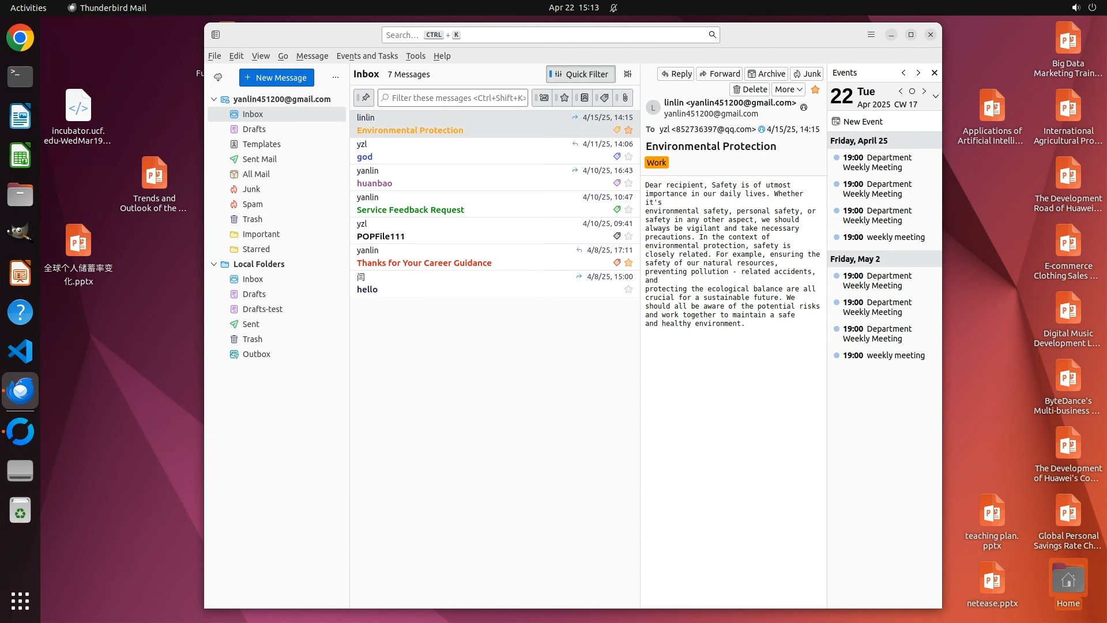Toggle the Quick Filter bar button
1107x623 pixels.
[x=581, y=74]
